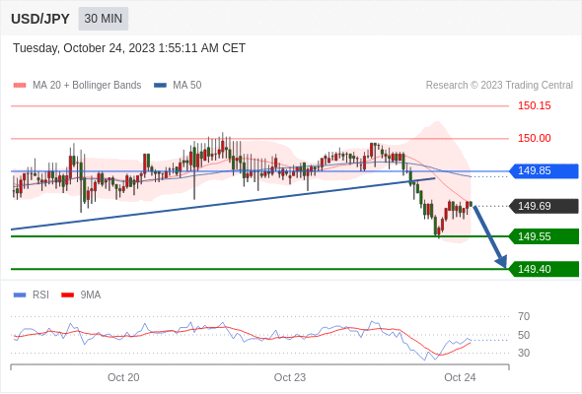The image size is (582, 394).
Task: Click the Oct 20 date axis label
Action: 123,377
